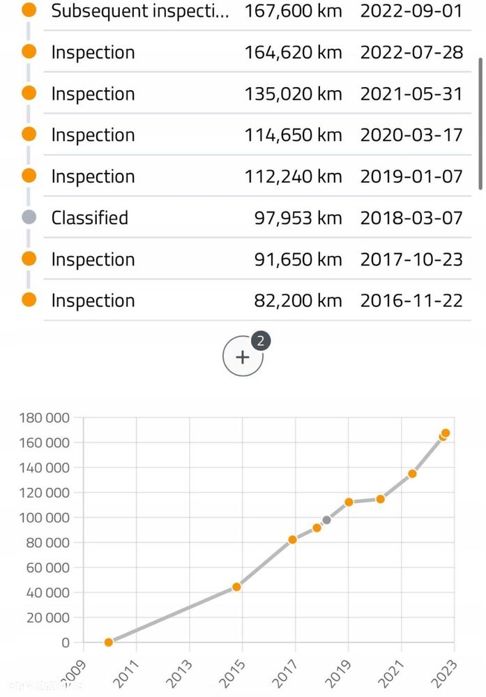Image resolution: width=486 pixels, height=697 pixels.
Task: Click orange dot beside 135,020 km inspection
Action: coord(29,93)
